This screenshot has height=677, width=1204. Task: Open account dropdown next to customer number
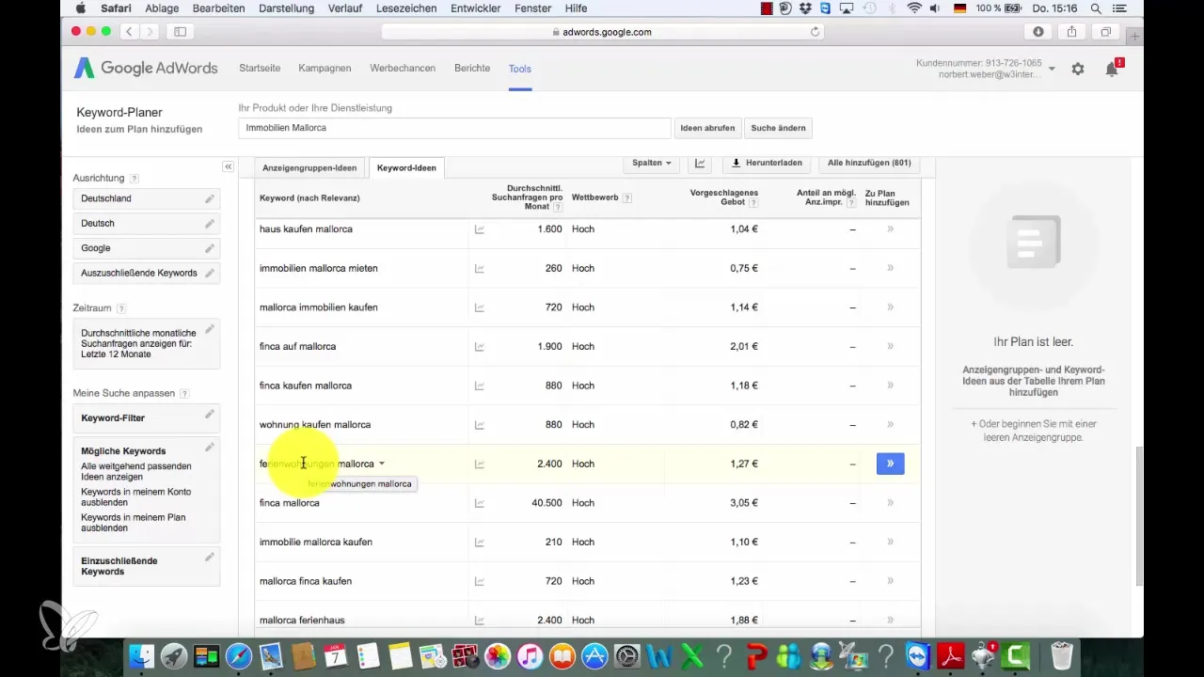tap(1052, 69)
